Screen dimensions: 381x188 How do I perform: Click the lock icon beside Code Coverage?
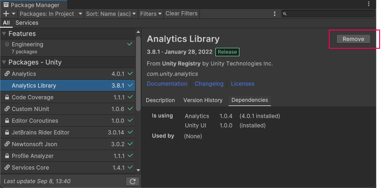(7, 98)
